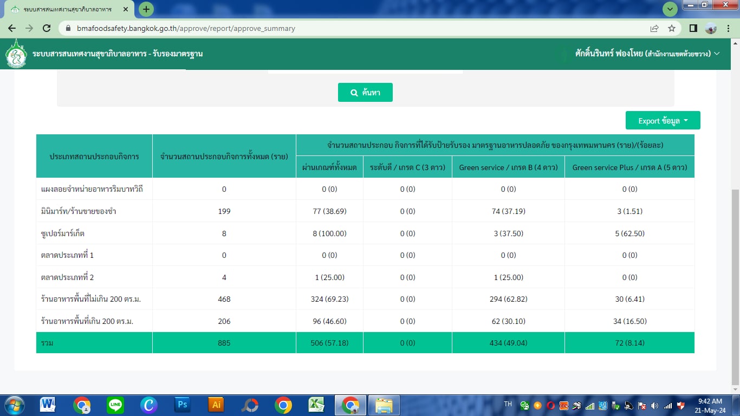Click the share page icon in address bar

tap(654, 28)
